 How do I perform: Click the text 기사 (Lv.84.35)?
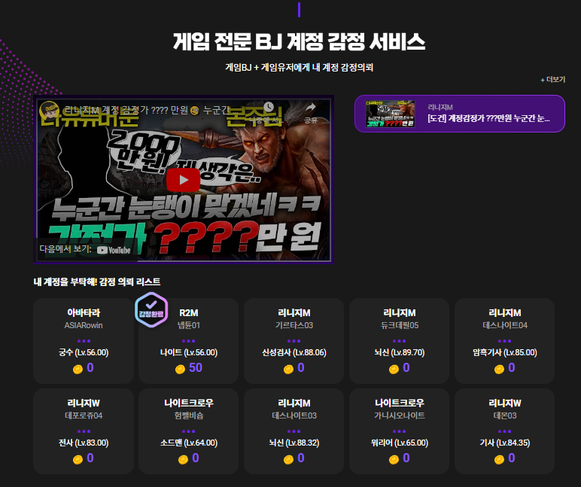tap(505, 443)
